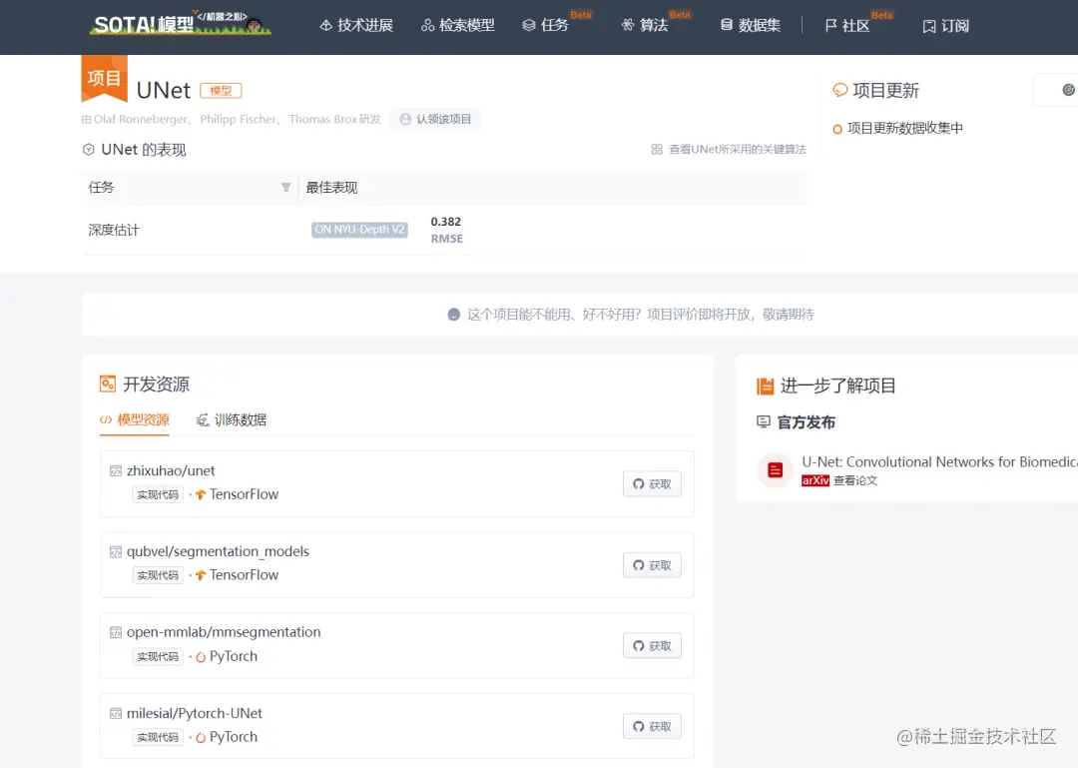1078x768 pixels.
Task: Click the 官方发布 paper document icon
Action: pyautogui.click(x=775, y=470)
